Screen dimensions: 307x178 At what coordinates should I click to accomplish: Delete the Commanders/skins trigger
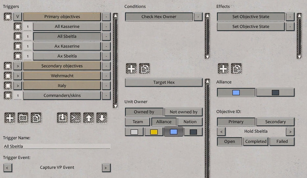pos(106,96)
